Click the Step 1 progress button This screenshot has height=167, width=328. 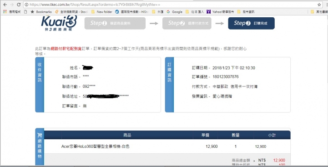point(115,23)
